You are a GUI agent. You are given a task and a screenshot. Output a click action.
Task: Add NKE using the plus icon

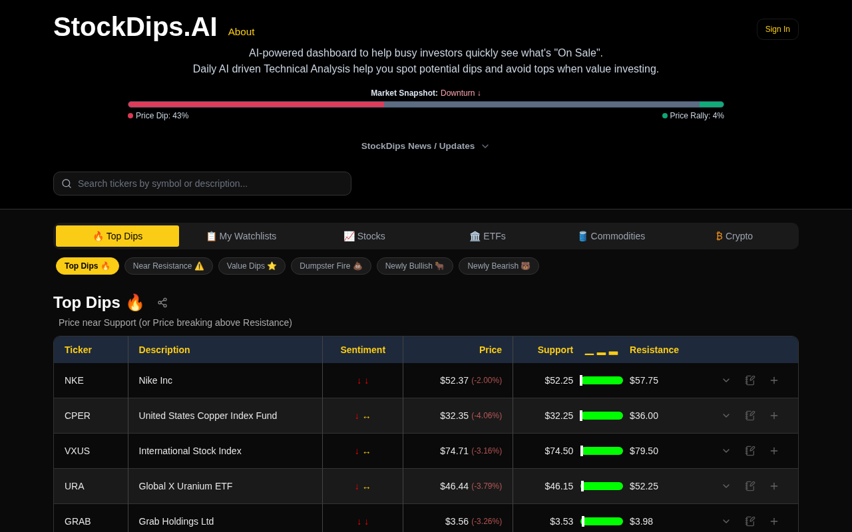pos(774,380)
